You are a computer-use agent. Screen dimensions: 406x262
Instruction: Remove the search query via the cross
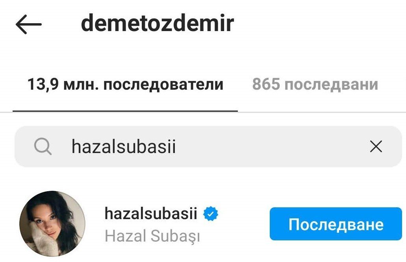coord(376,147)
